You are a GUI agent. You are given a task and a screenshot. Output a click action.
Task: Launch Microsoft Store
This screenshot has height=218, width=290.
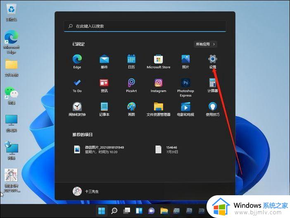click(159, 62)
